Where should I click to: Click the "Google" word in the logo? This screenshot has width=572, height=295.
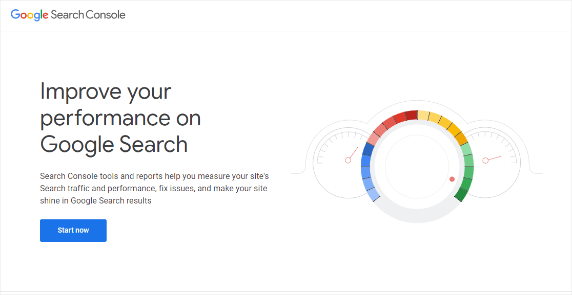[30, 15]
